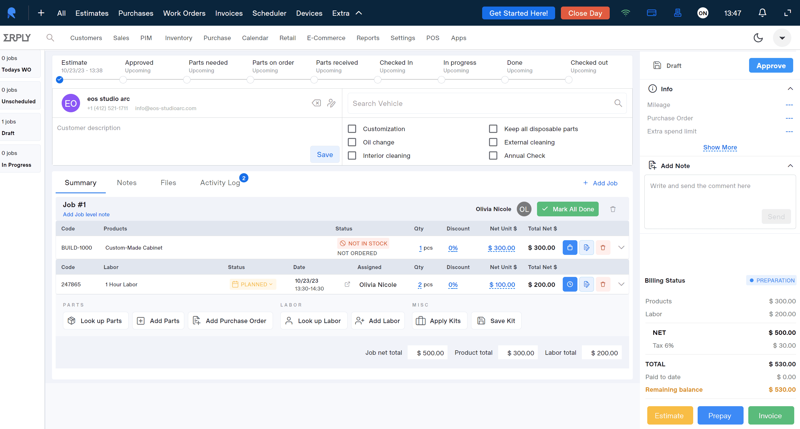Toggle the Customization checkbox
The image size is (800, 429).
[x=352, y=129]
